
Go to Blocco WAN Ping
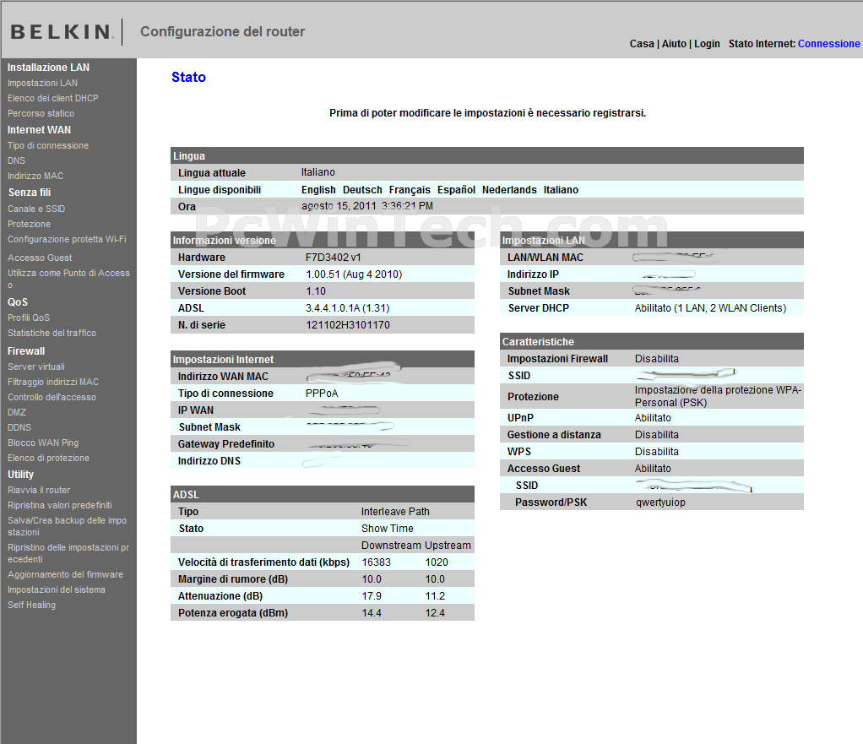point(43,443)
